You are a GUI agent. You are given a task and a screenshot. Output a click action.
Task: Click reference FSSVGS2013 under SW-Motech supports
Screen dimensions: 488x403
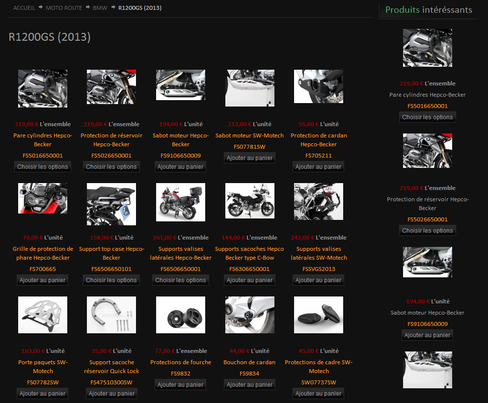pos(319,269)
